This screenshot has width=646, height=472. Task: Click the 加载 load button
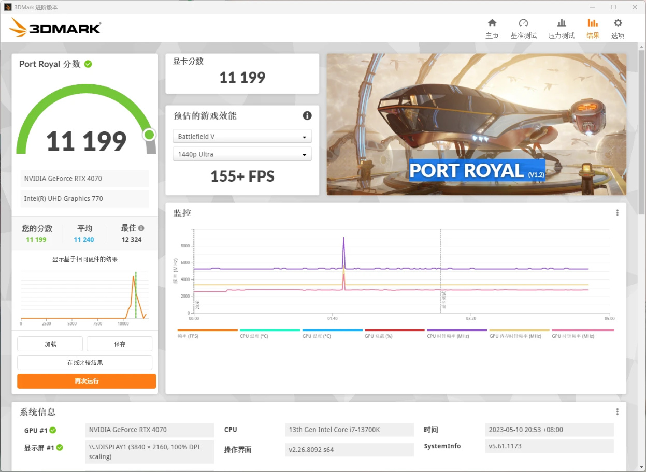[50, 344]
